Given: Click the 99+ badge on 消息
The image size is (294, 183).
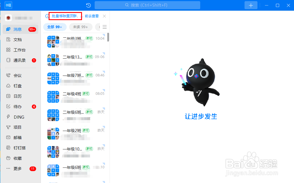Looking at the screenshot, I should (x=32, y=29).
